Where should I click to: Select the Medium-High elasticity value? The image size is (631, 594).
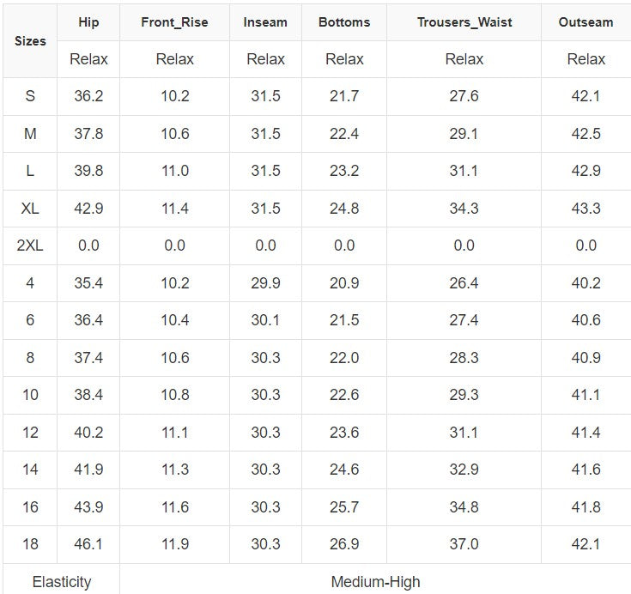[375, 581]
